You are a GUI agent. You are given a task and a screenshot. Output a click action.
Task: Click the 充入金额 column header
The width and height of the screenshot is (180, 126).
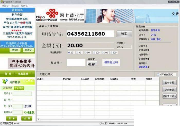click(87, 79)
